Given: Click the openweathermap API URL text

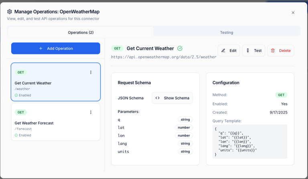Looking at the screenshot, I should tap(164, 57).
